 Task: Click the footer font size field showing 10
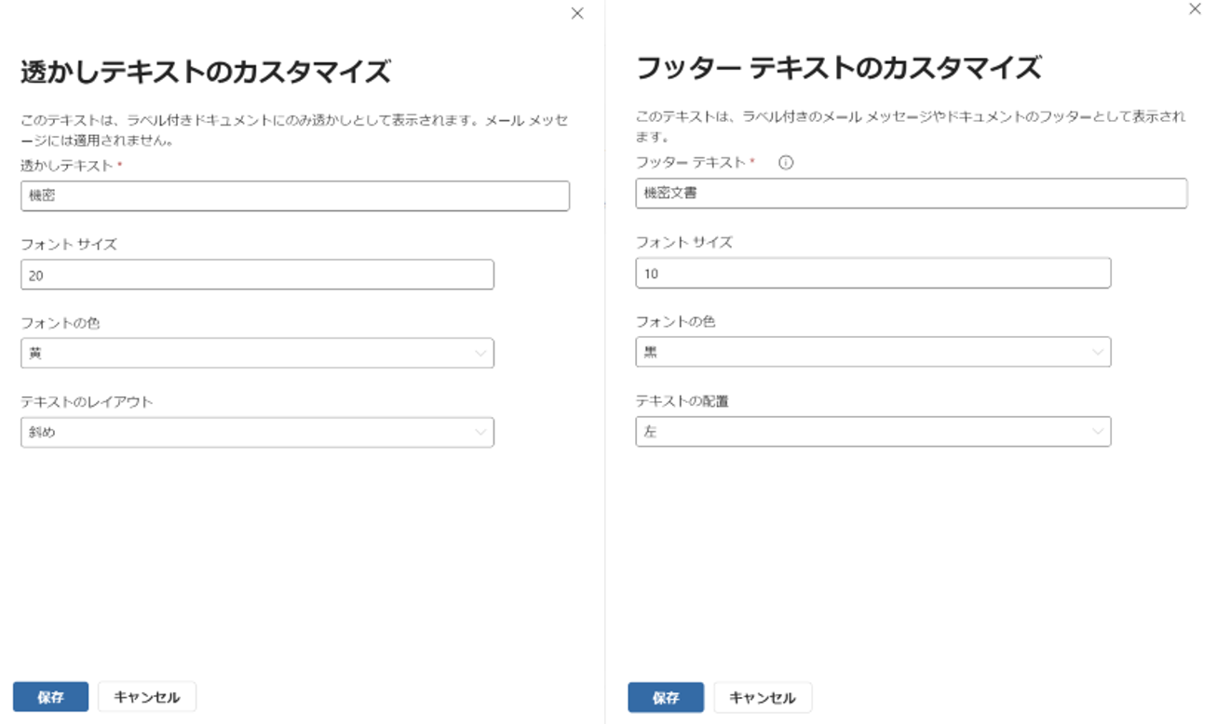click(x=872, y=274)
